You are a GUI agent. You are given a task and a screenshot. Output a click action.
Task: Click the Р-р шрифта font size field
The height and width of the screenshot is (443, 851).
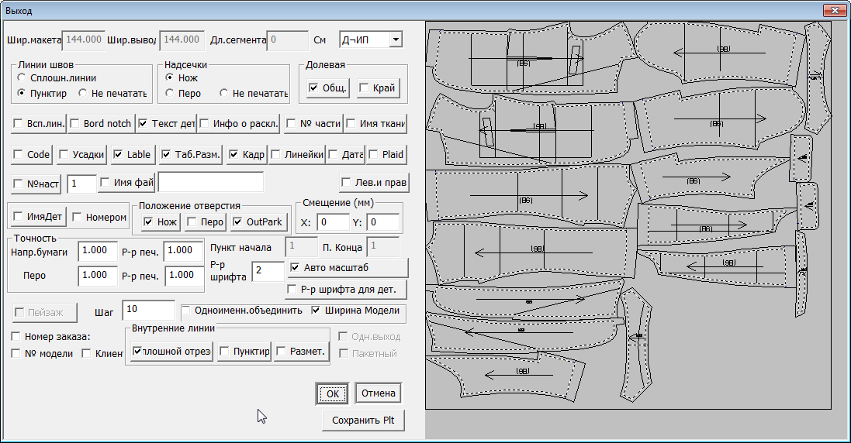268,271
